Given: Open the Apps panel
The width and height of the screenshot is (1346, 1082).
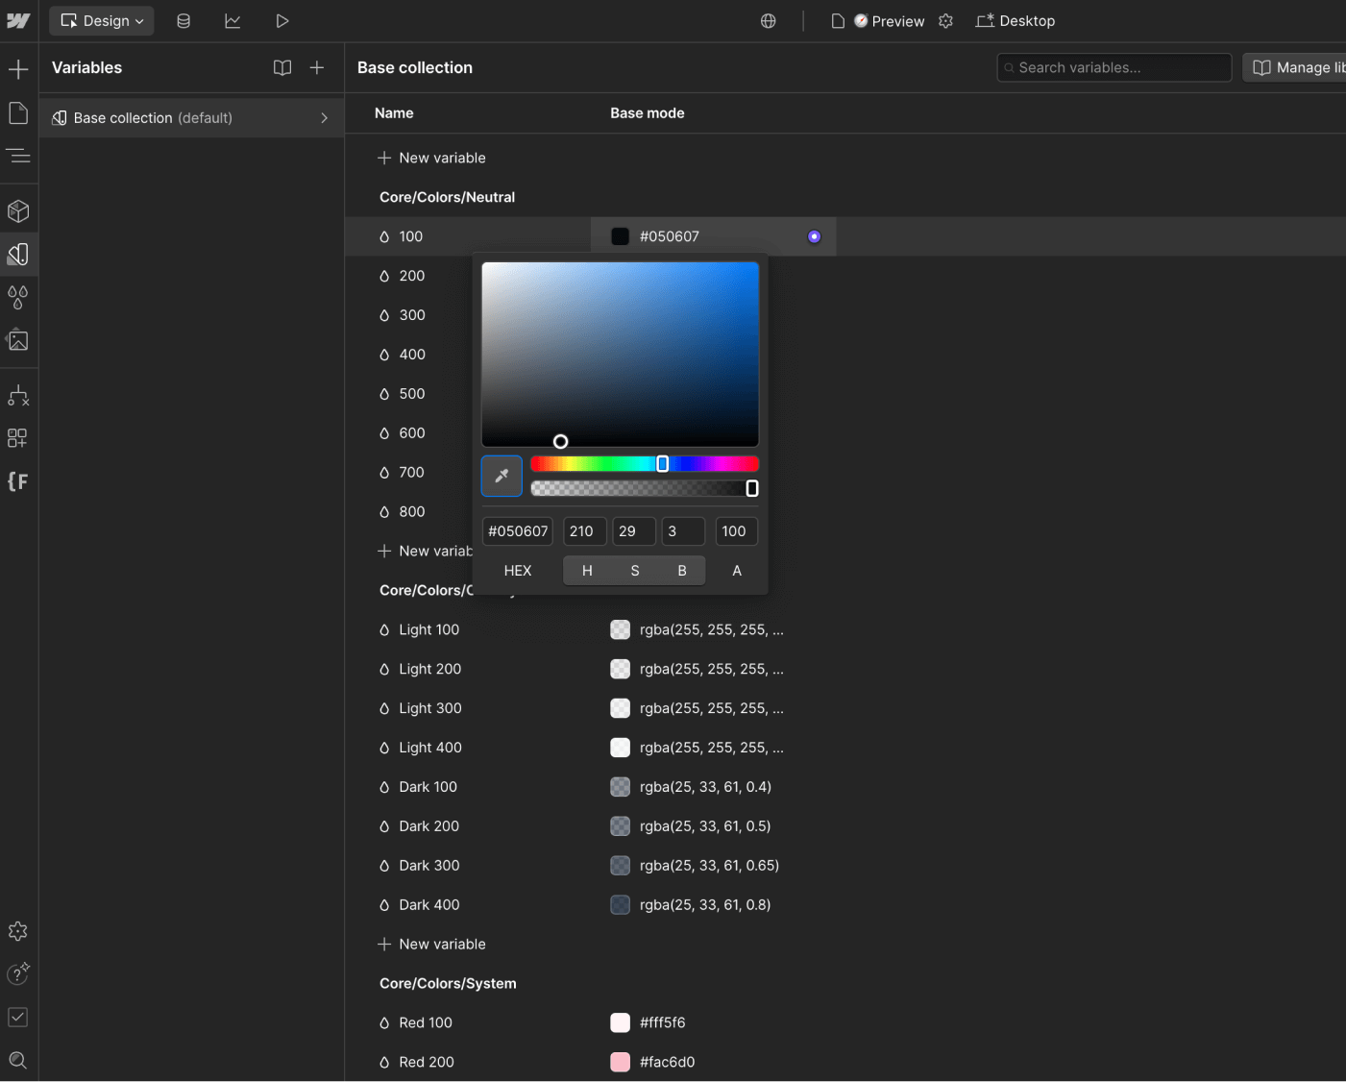Looking at the screenshot, I should pos(18,437).
